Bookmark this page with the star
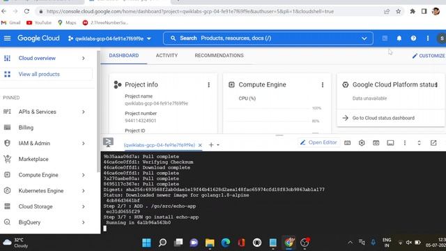 398,11
